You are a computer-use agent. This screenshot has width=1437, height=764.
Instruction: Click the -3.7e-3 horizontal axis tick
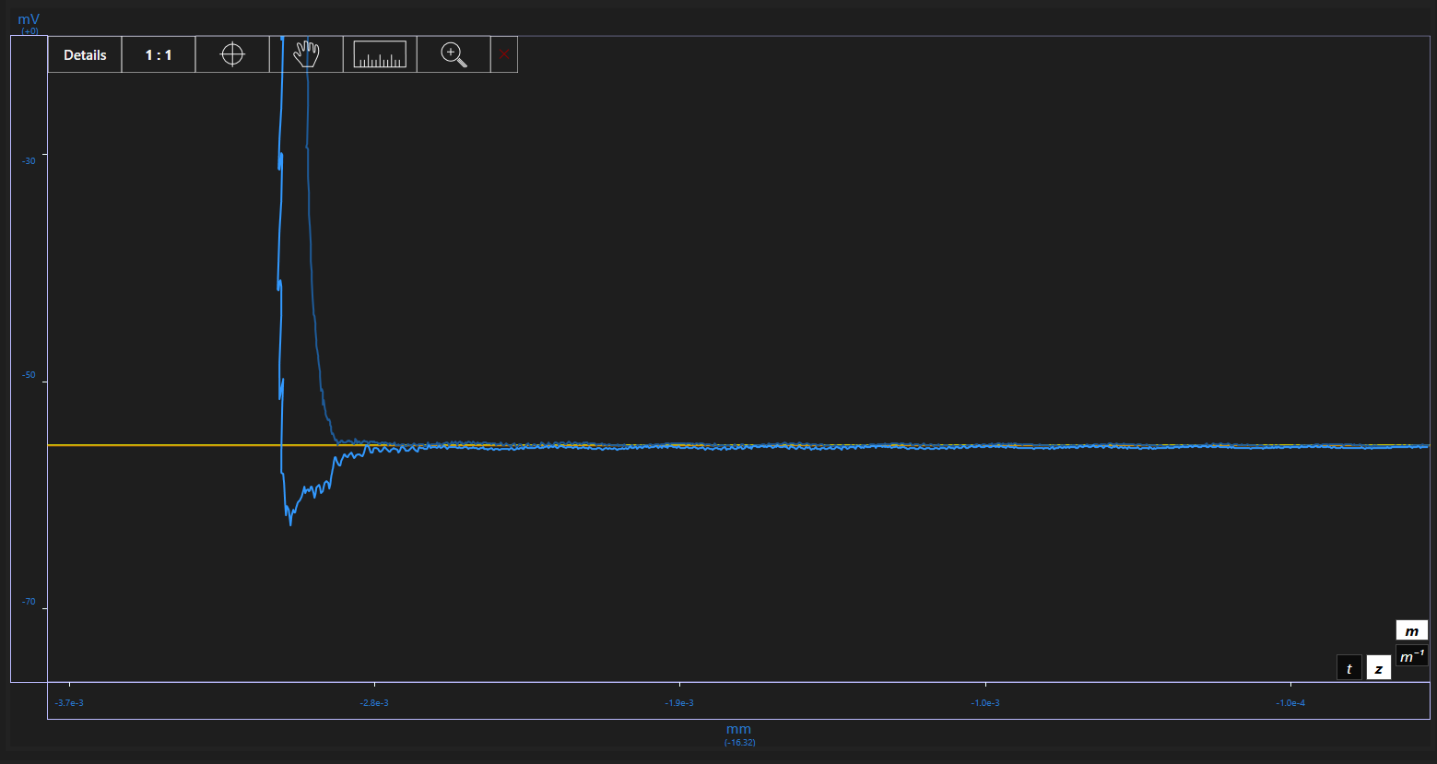click(69, 703)
